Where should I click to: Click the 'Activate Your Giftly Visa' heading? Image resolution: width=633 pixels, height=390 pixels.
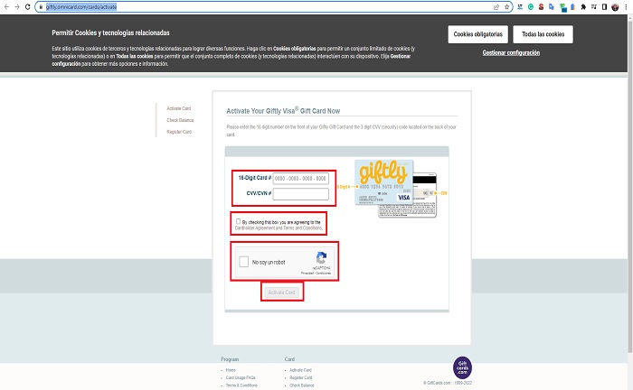pos(283,111)
